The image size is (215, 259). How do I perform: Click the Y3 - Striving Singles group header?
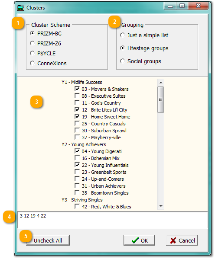[82, 200]
